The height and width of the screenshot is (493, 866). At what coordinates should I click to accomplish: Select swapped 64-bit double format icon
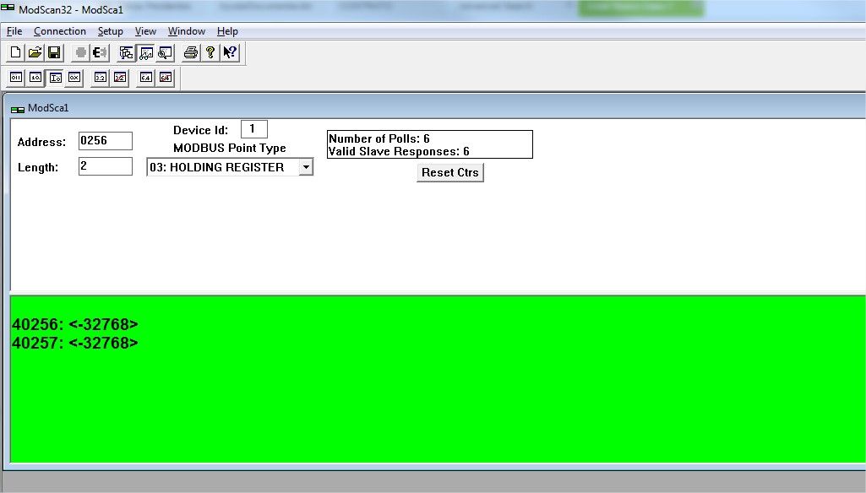[165, 78]
